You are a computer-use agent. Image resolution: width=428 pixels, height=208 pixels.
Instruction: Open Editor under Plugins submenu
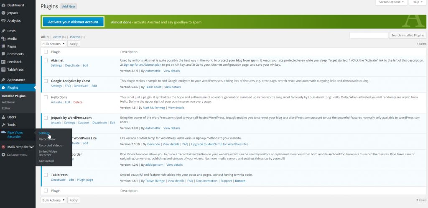(6, 108)
